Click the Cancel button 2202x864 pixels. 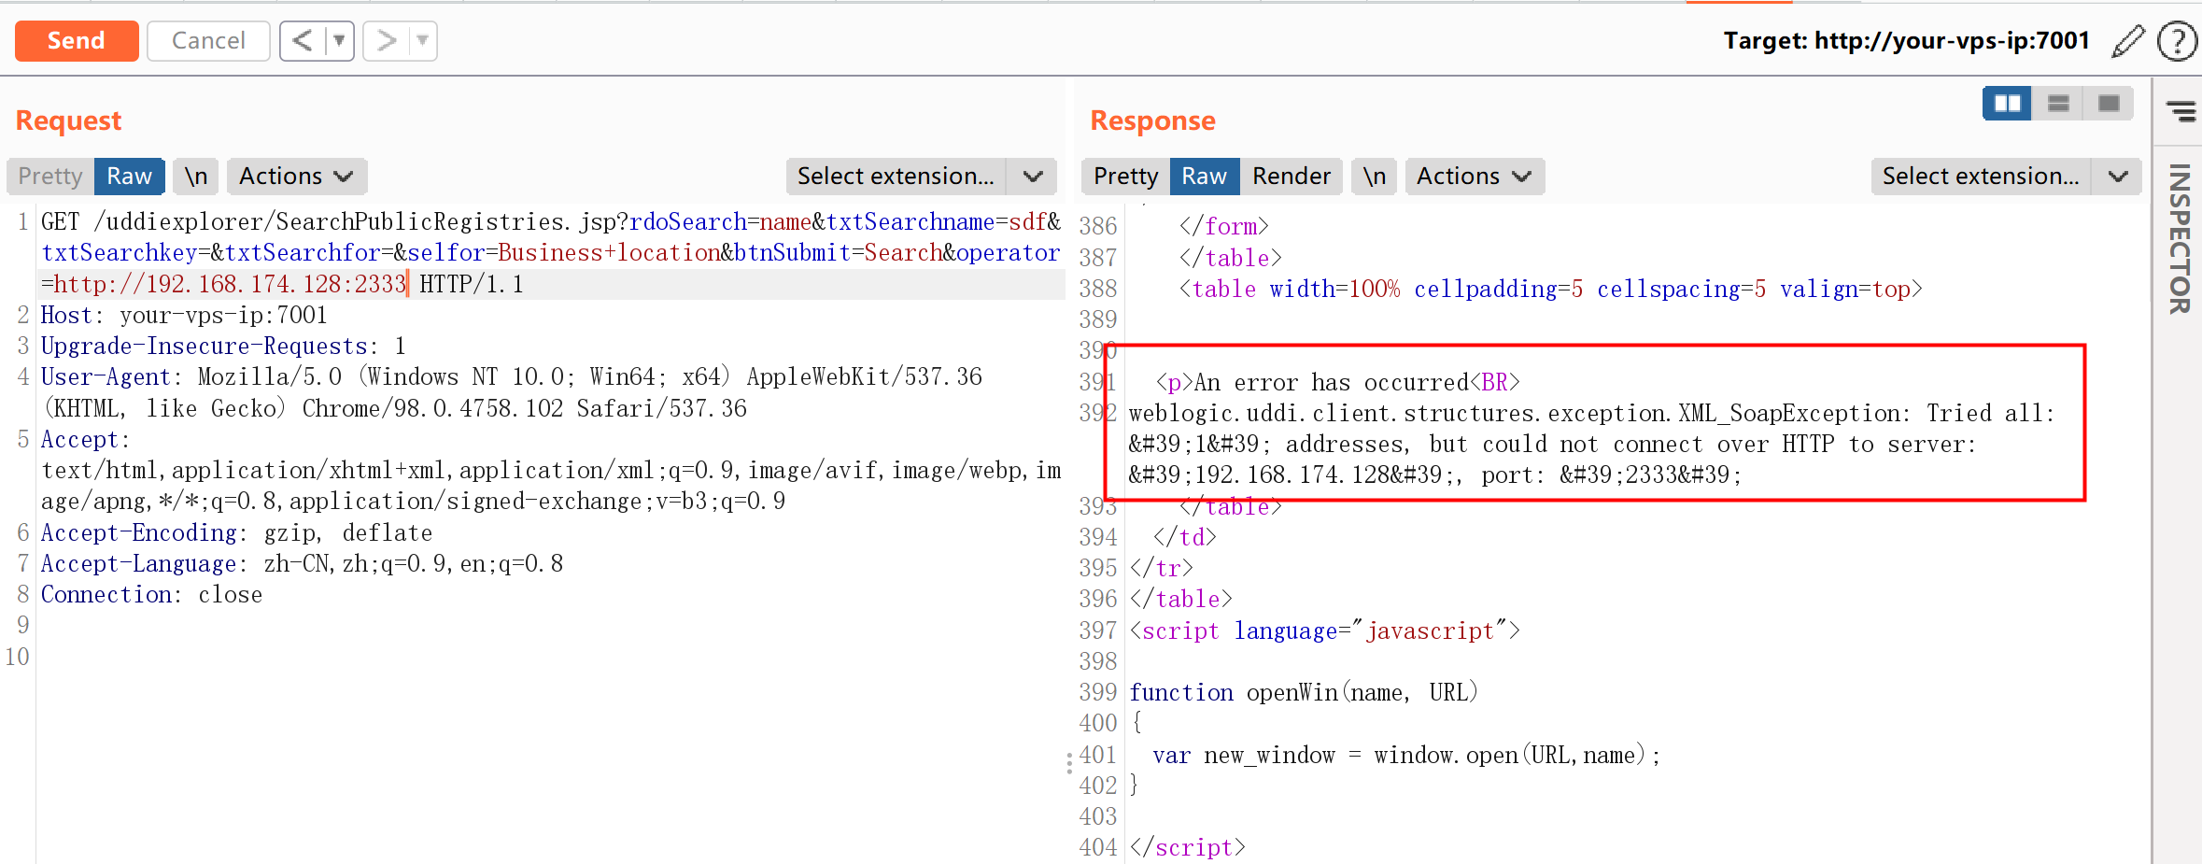coord(208,41)
